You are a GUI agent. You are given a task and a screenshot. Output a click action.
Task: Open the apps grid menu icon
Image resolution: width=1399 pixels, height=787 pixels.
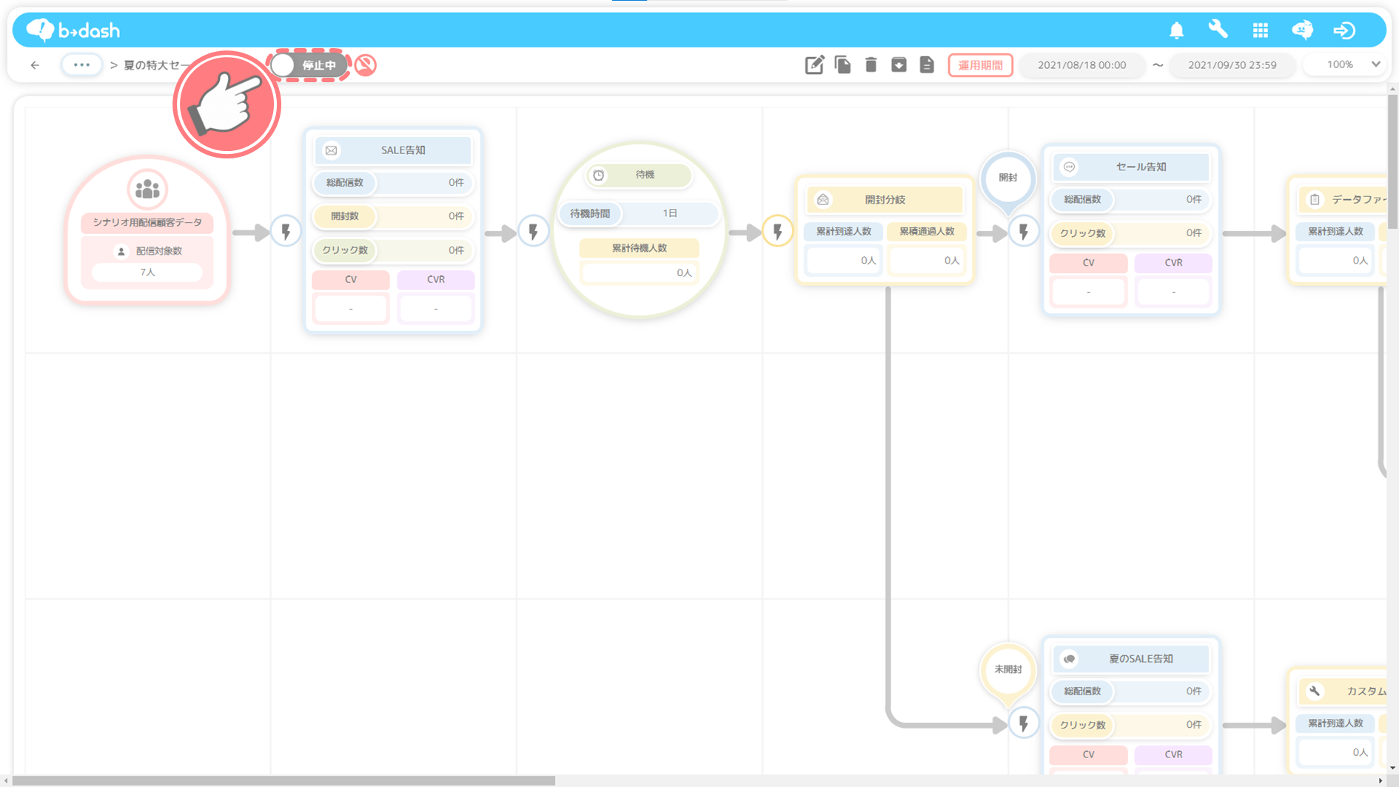[1260, 30]
